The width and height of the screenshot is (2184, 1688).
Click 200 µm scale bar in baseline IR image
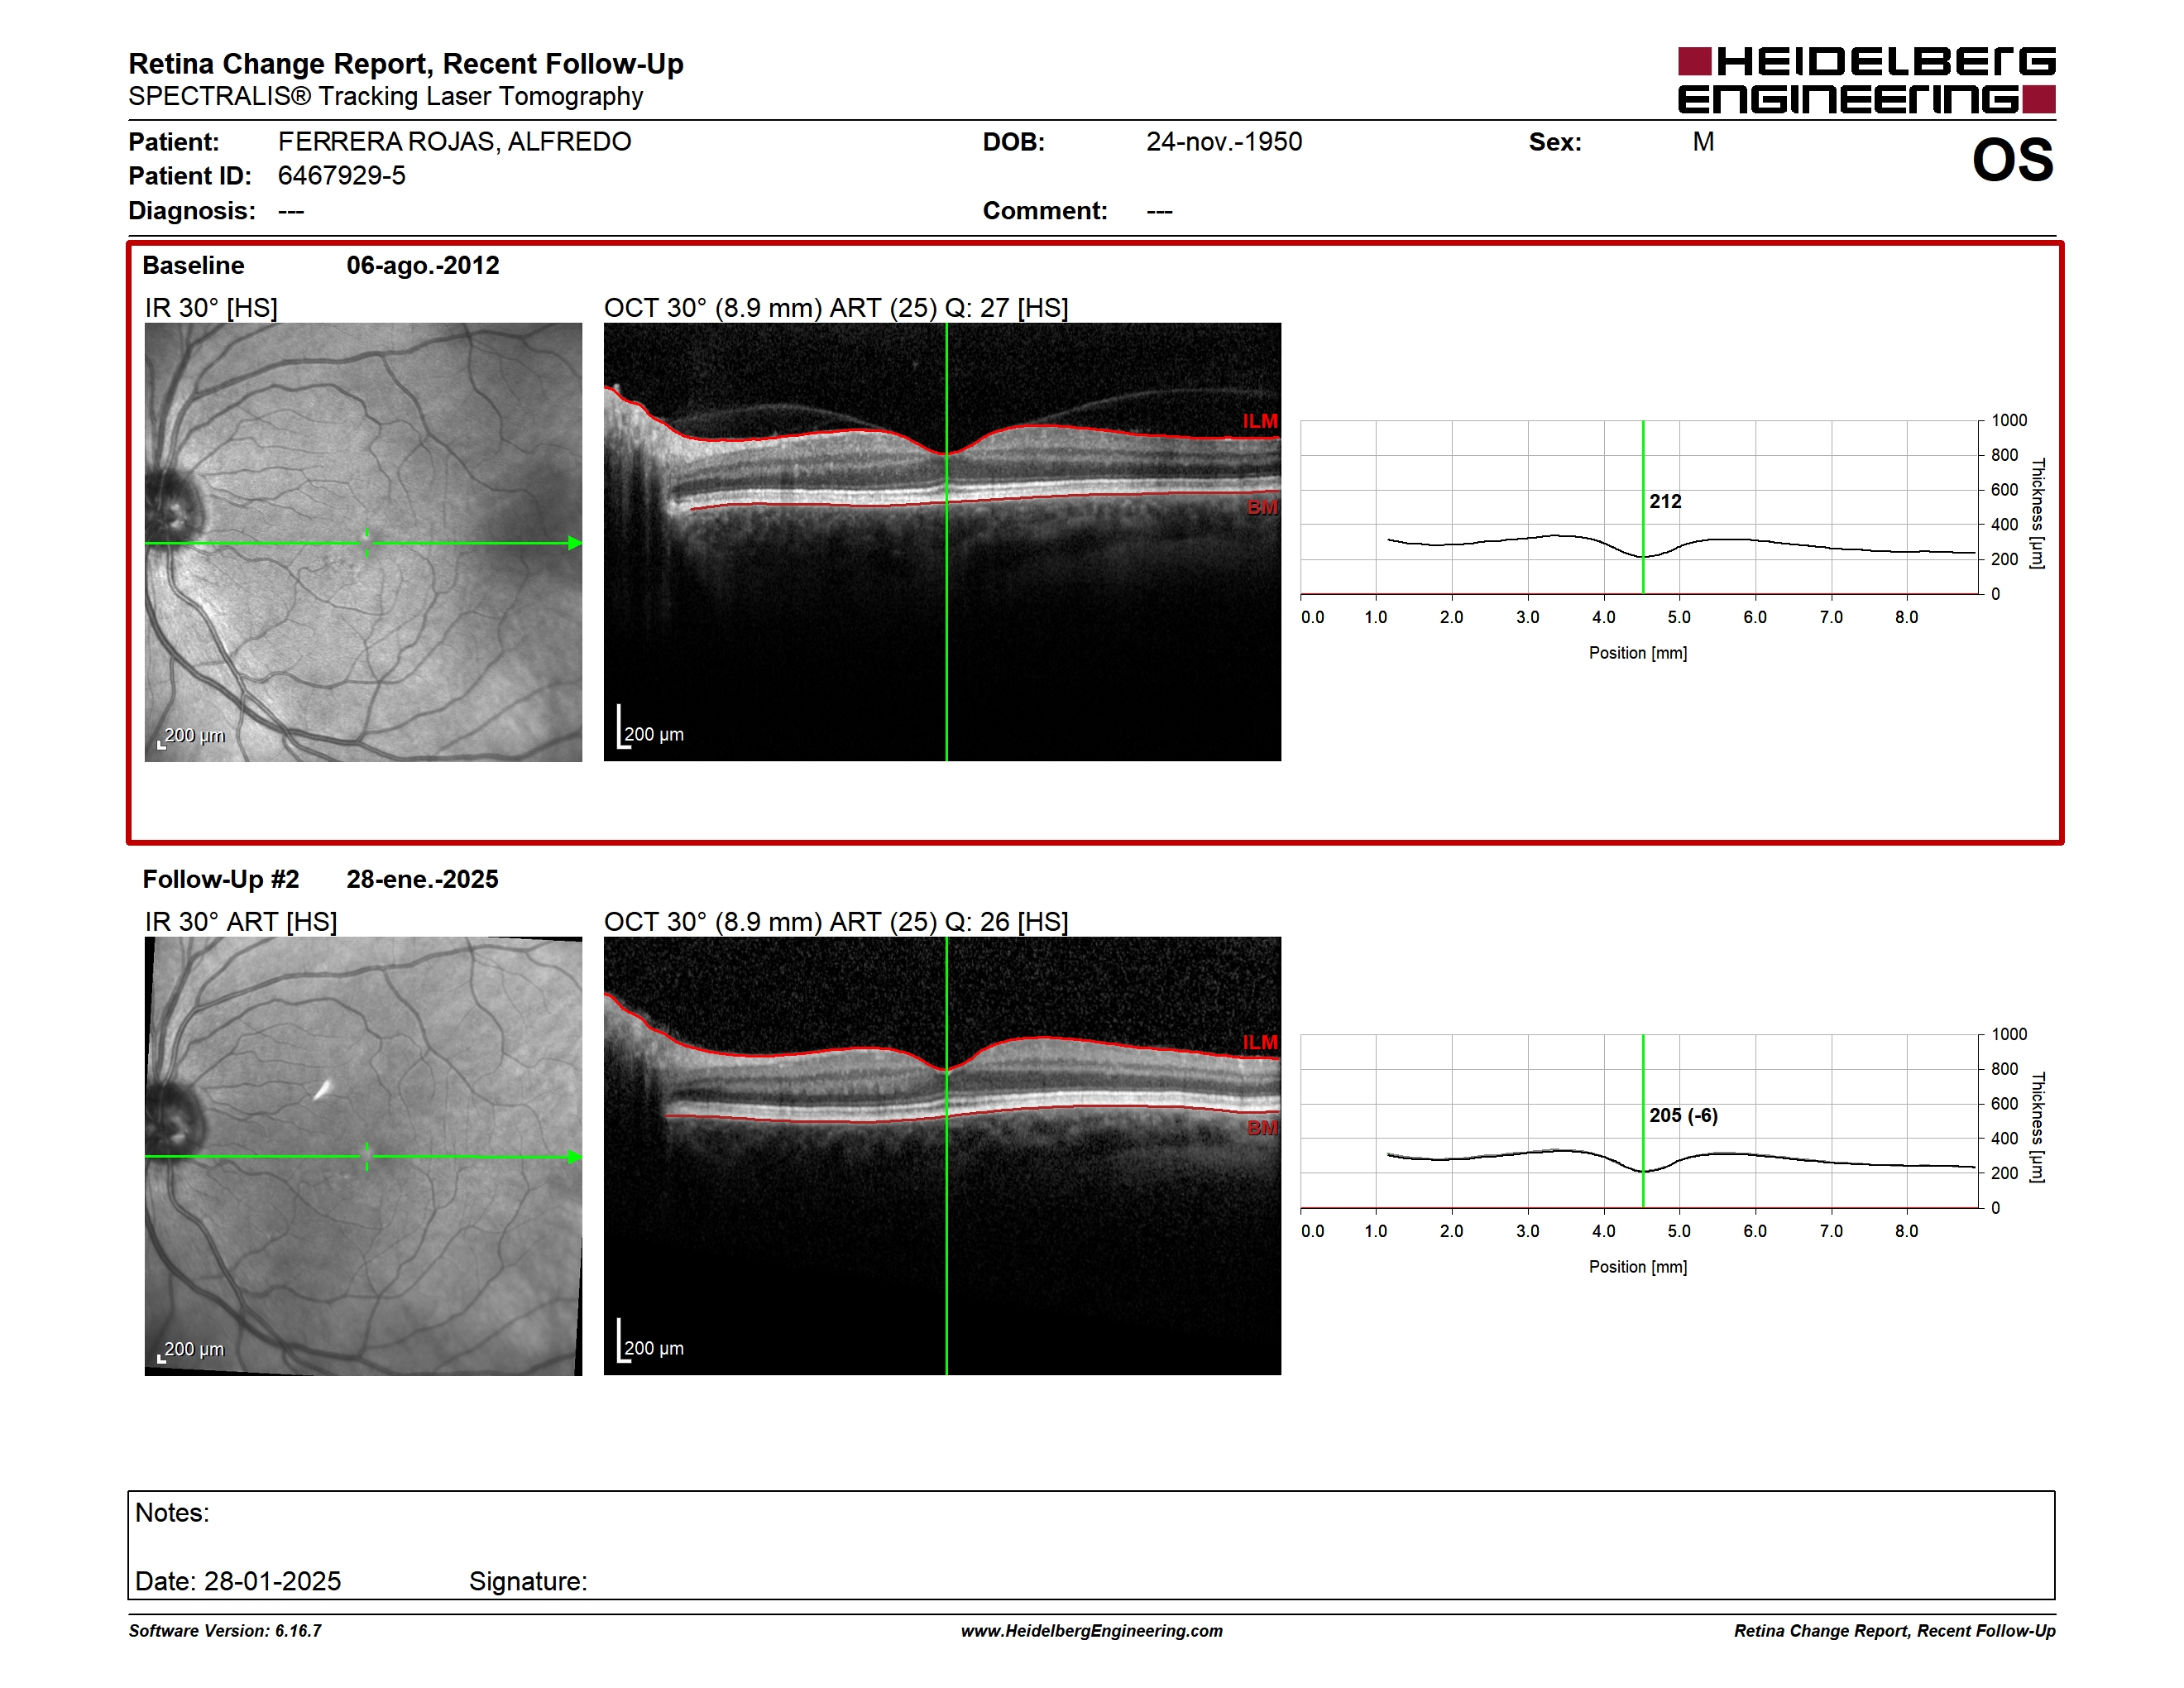191,737
